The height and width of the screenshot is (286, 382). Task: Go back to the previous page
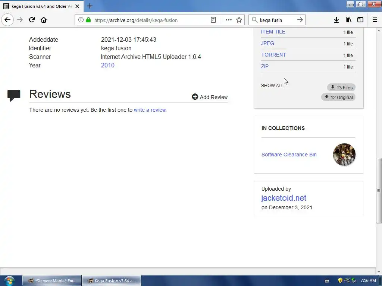(7, 20)
